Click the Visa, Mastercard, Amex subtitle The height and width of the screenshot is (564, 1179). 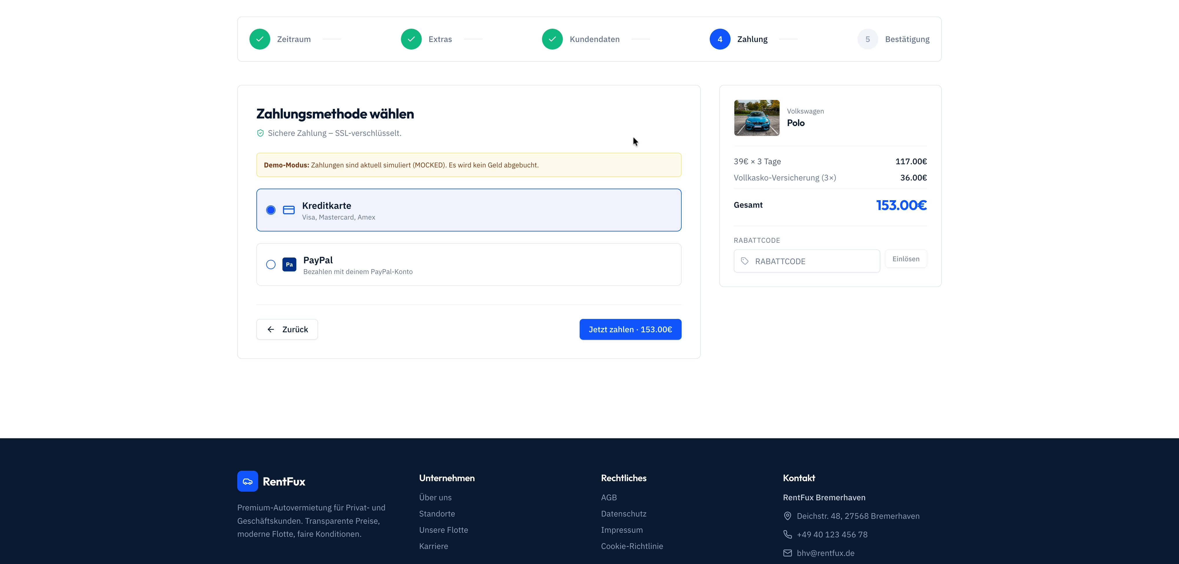338,217
